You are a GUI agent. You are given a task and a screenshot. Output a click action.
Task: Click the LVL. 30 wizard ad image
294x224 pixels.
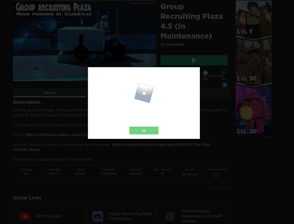pos(254,110)
